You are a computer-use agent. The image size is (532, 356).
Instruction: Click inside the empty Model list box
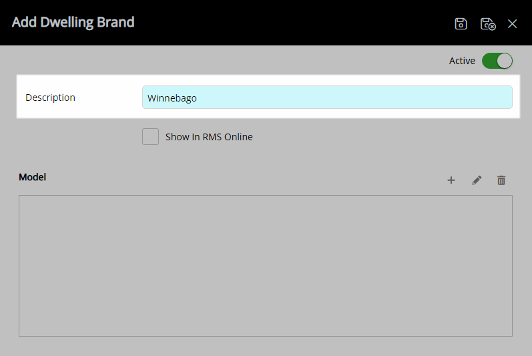(266, 266)
